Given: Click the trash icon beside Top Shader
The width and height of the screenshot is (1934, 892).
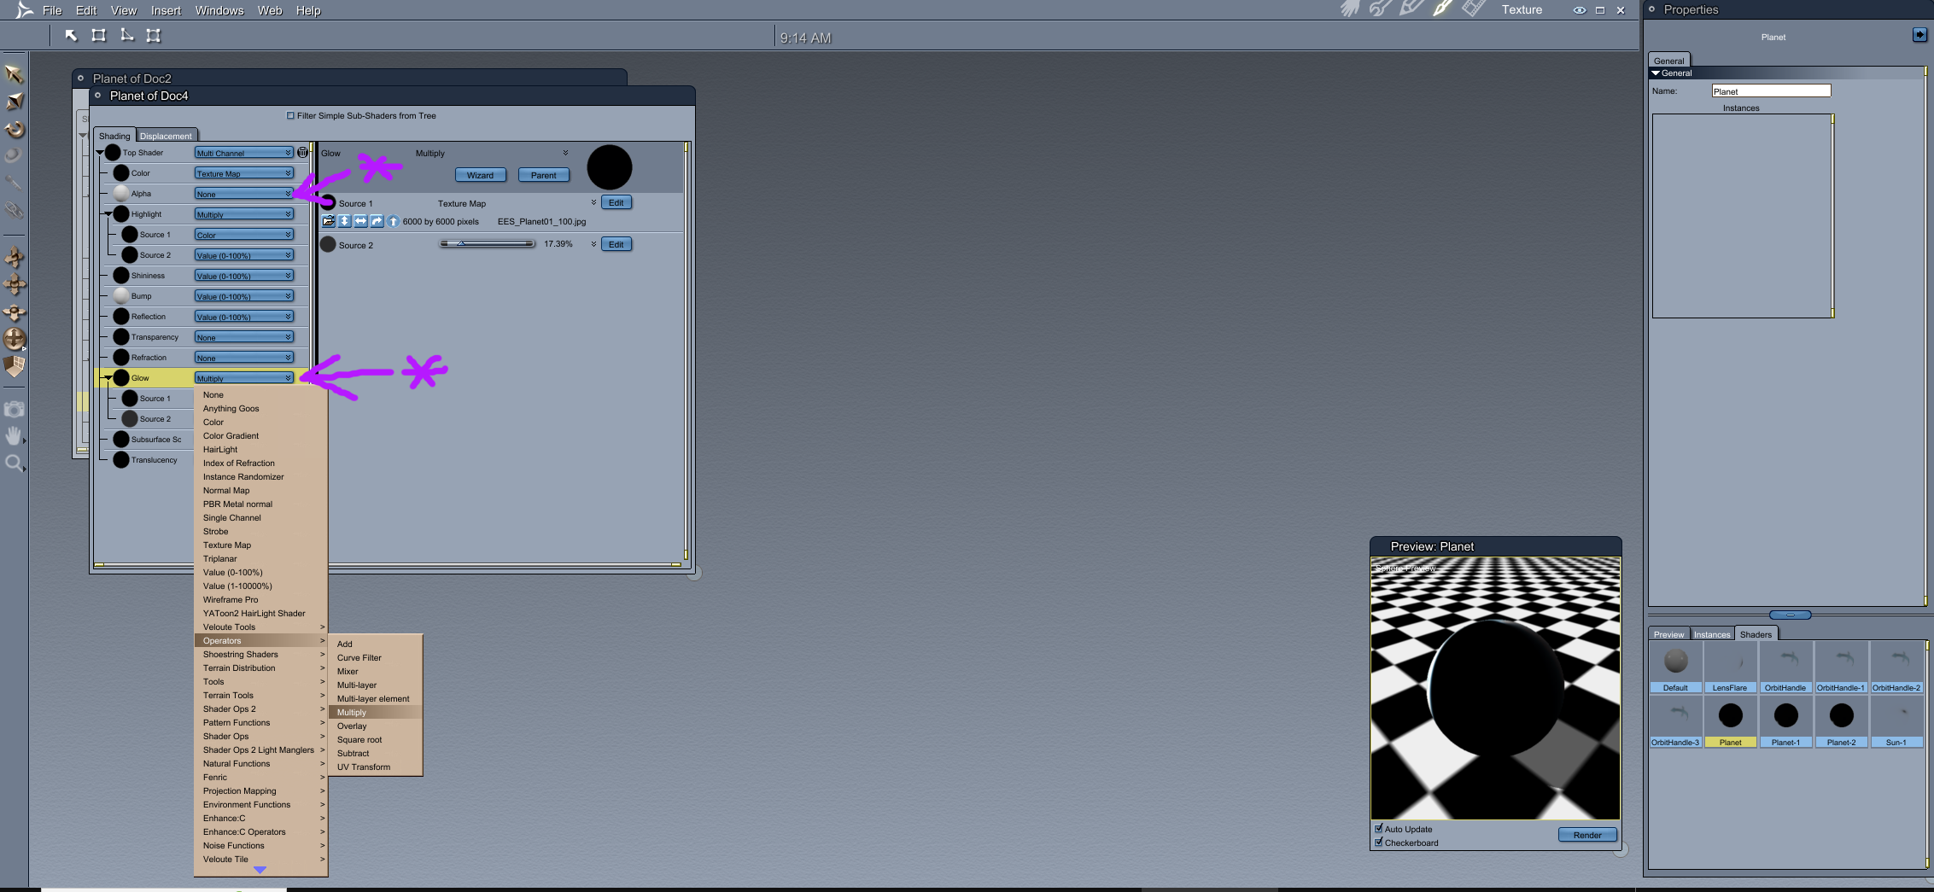Looking at the screenshot, I should (302, 152).
